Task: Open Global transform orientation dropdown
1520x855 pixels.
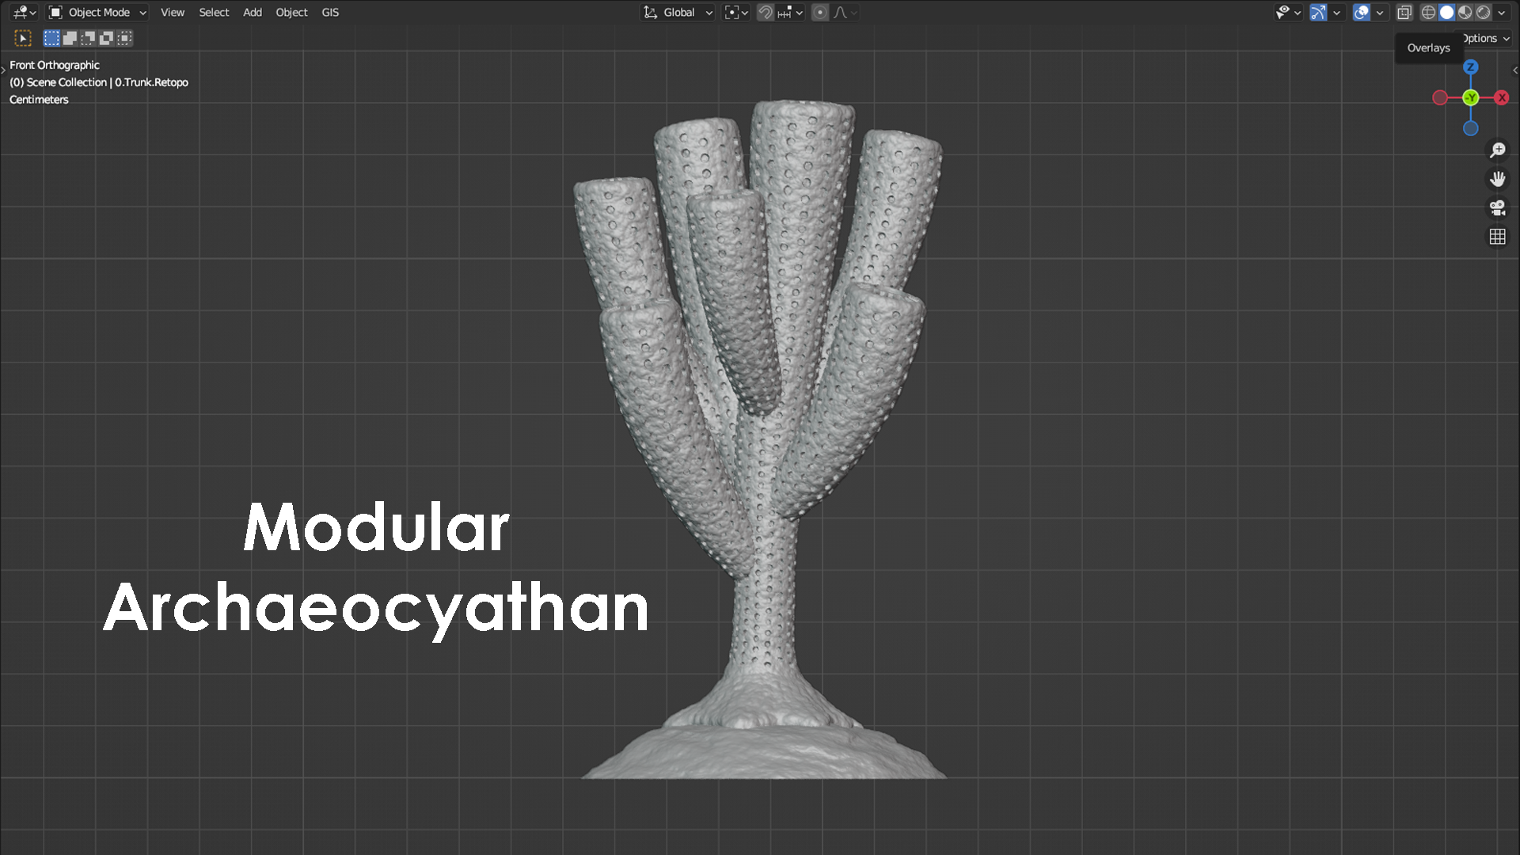Action: [678, 12]
